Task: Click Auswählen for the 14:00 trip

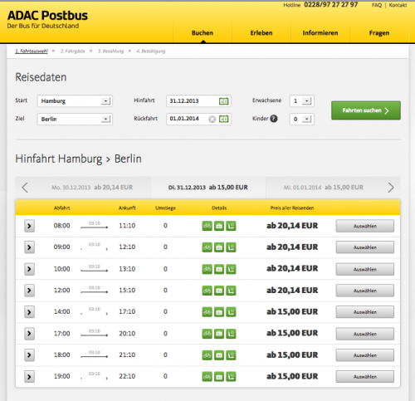Action: [x=365, y=312]
